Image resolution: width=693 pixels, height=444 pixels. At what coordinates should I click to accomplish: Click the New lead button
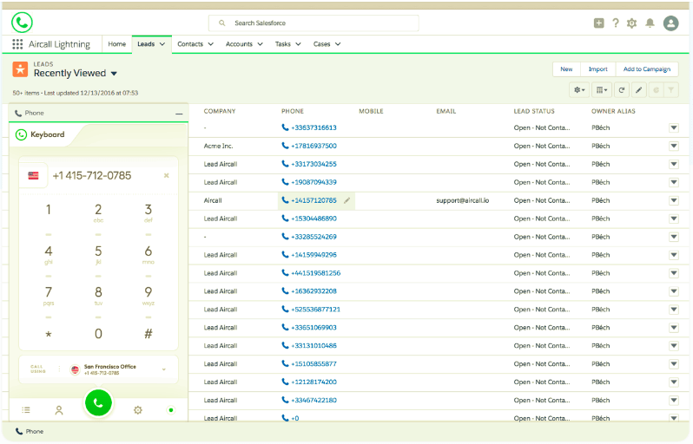tap(566, 69)
